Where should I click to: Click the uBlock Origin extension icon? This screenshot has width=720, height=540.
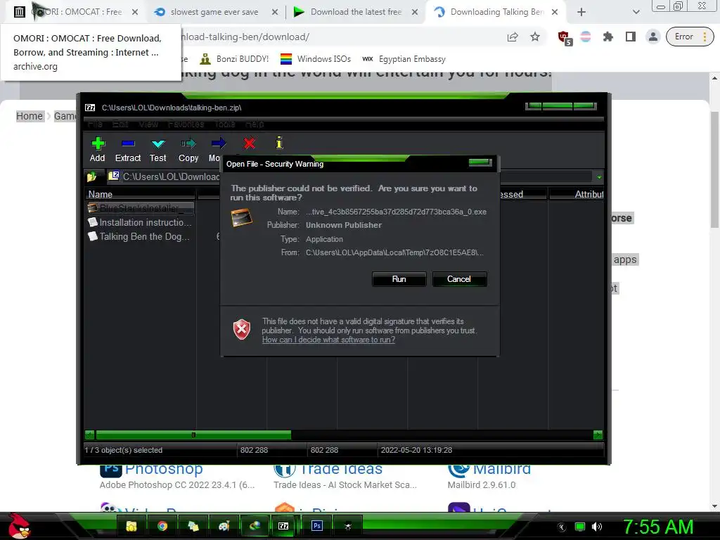(565, 37)
